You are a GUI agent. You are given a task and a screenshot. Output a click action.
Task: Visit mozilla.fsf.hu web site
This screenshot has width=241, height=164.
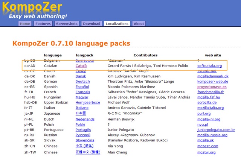pos(209,97)
